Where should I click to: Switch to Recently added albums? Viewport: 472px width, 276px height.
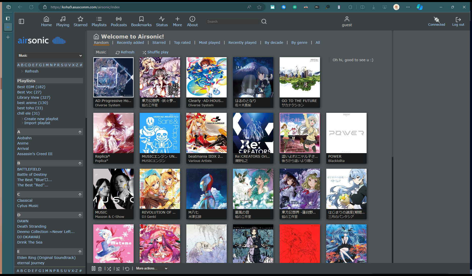point(130,43)
